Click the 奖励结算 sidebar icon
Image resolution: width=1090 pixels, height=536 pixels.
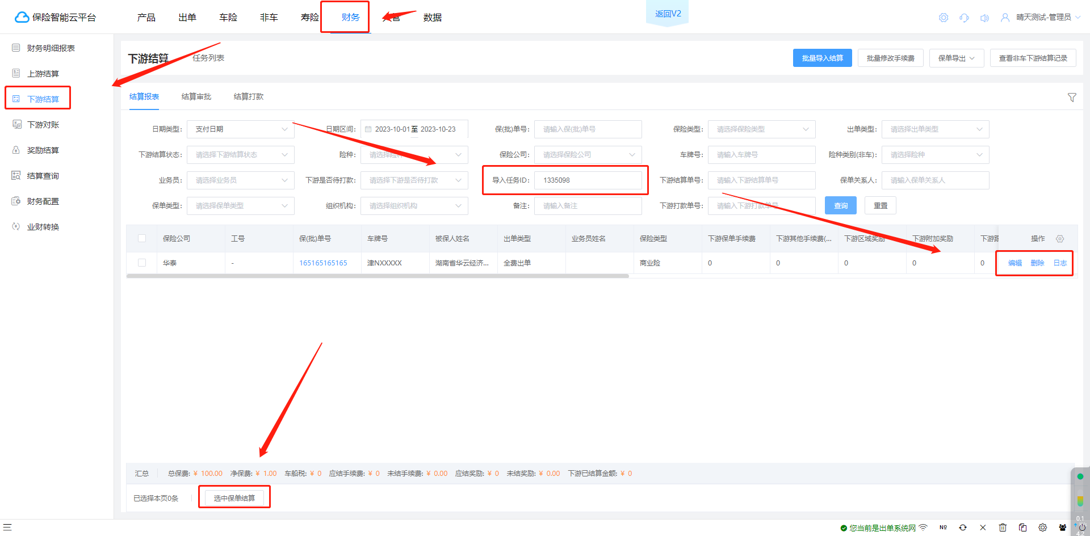(x=16, y=150)
